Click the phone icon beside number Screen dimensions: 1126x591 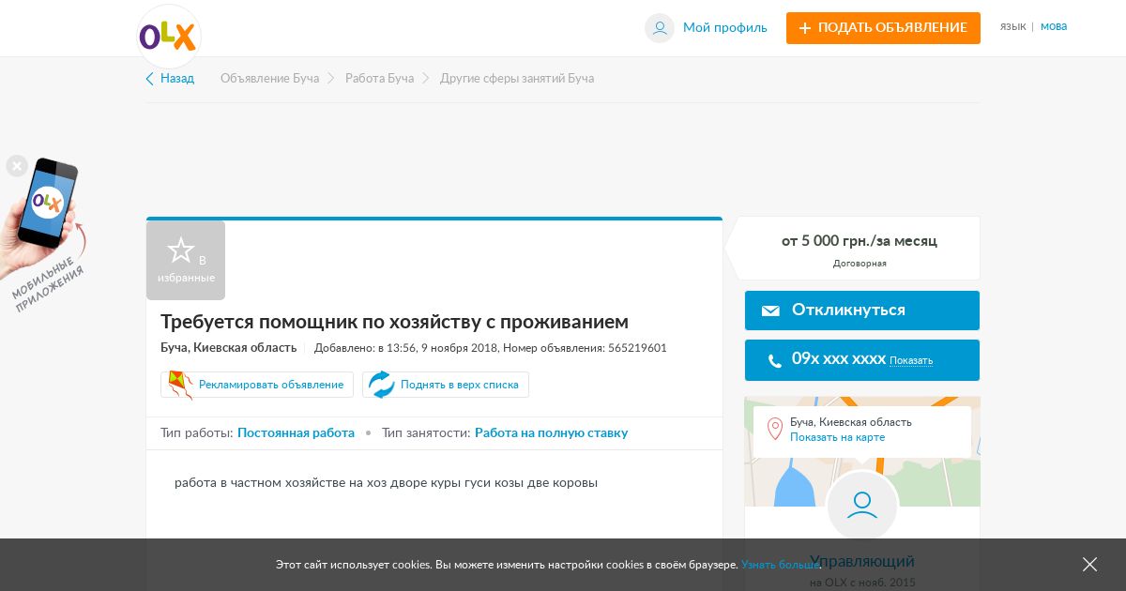click(x=774, y=360)
